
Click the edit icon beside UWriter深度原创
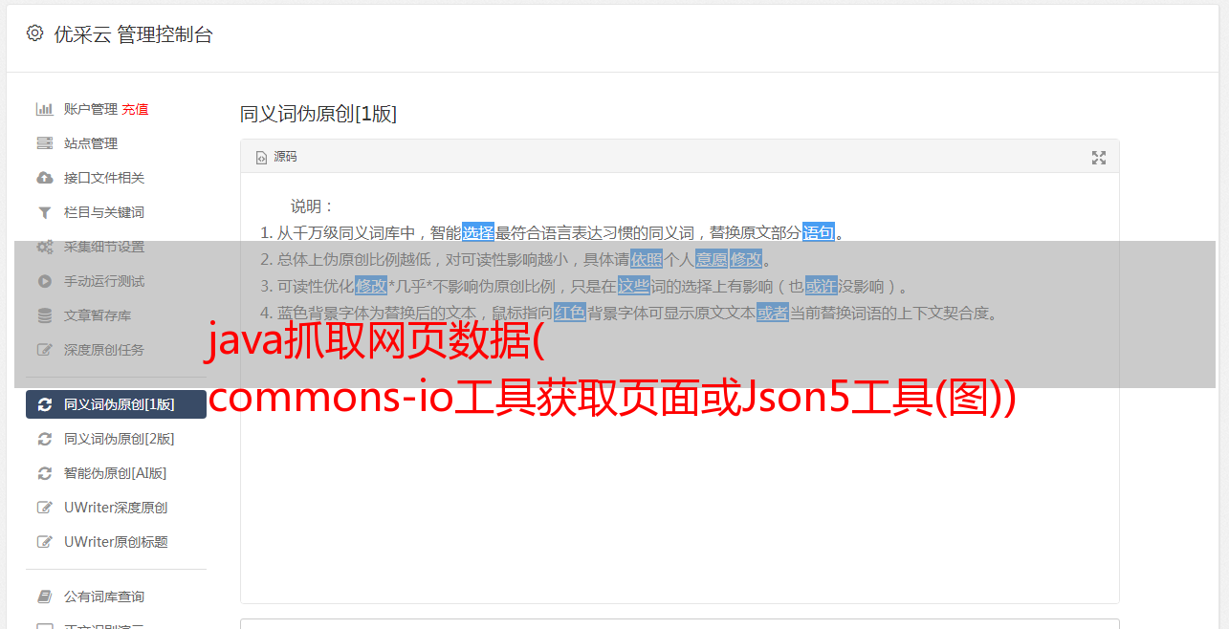[44, 508]
